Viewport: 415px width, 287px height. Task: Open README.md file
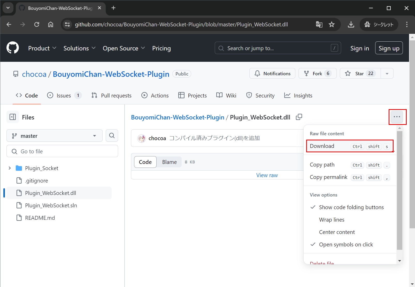pyautogui.click(x=40, y=218)
